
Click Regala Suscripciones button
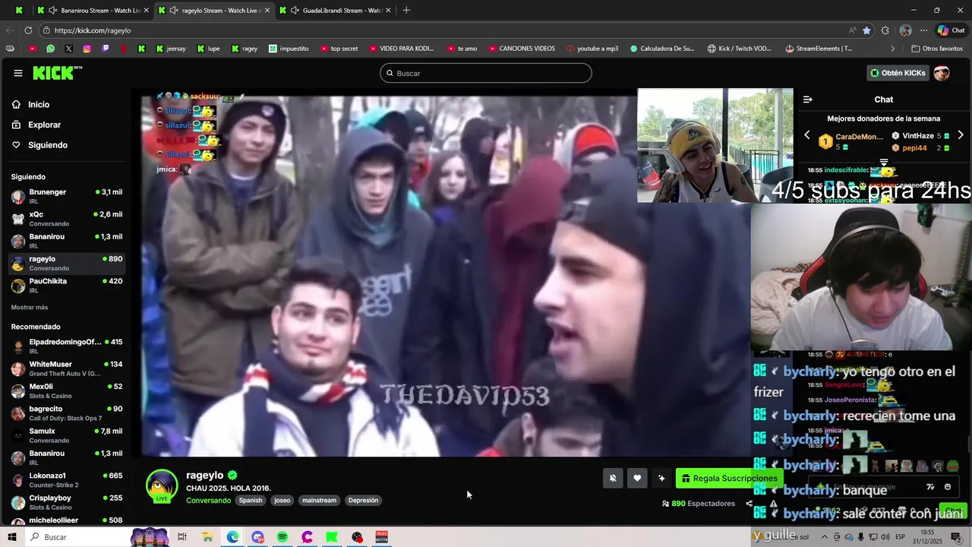click(729, 478)
